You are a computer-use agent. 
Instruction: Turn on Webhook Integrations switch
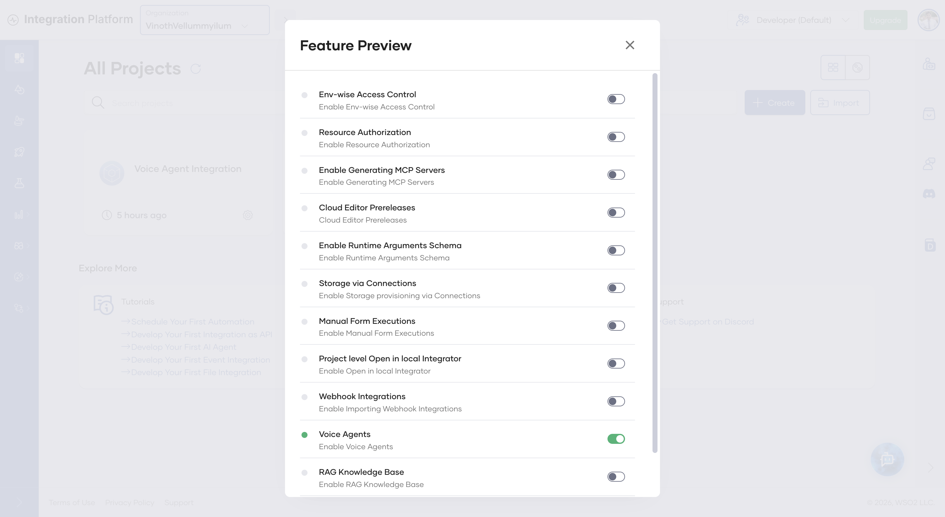616,401
